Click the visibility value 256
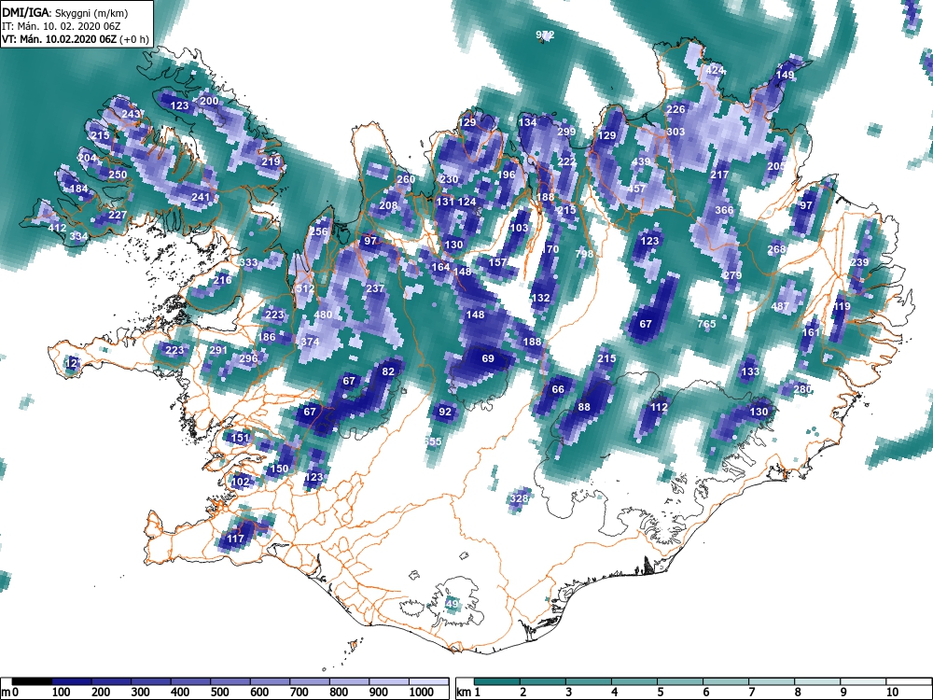 click(x=319, y=231)
